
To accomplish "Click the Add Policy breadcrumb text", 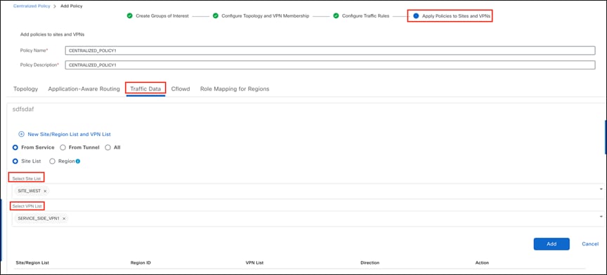I will click(72, 6).
